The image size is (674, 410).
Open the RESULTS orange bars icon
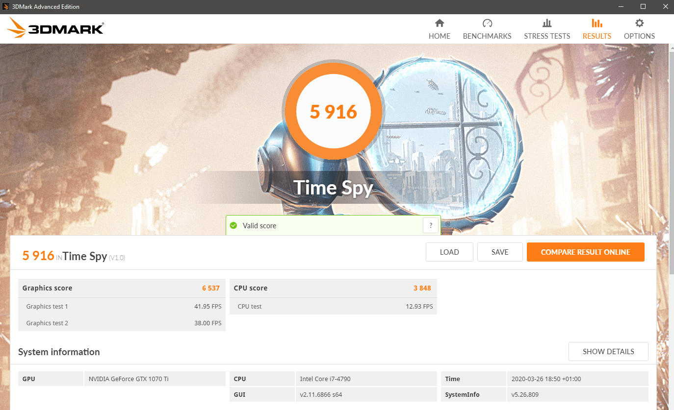point(597,23)
